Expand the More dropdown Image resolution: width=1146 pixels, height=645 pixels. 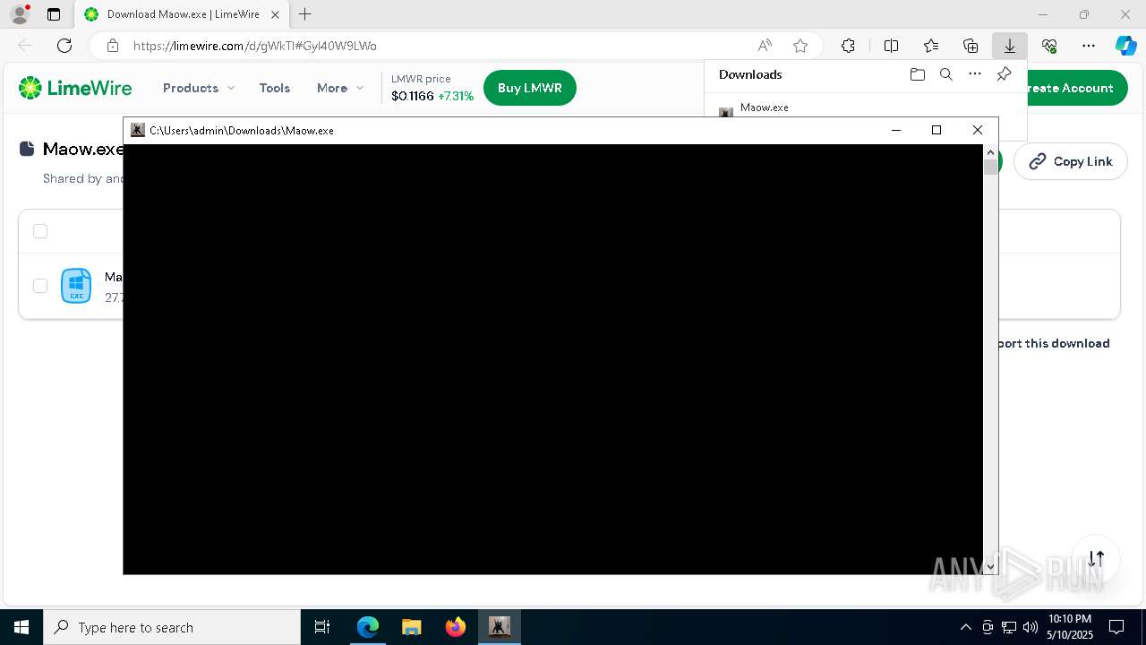click(x=340, y=88)
